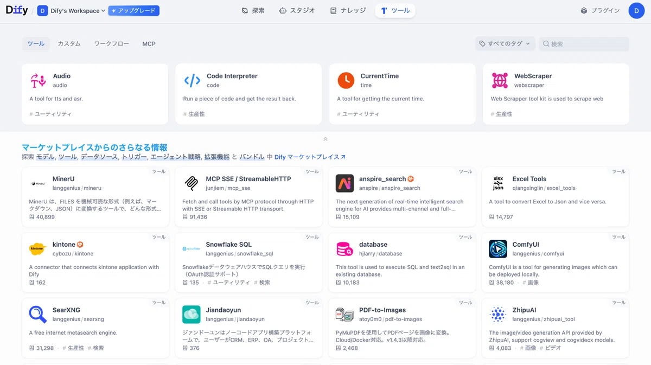The image size is (651, 365).
Task: Click the WebScraper icon
Action: [x=500, y=80]
